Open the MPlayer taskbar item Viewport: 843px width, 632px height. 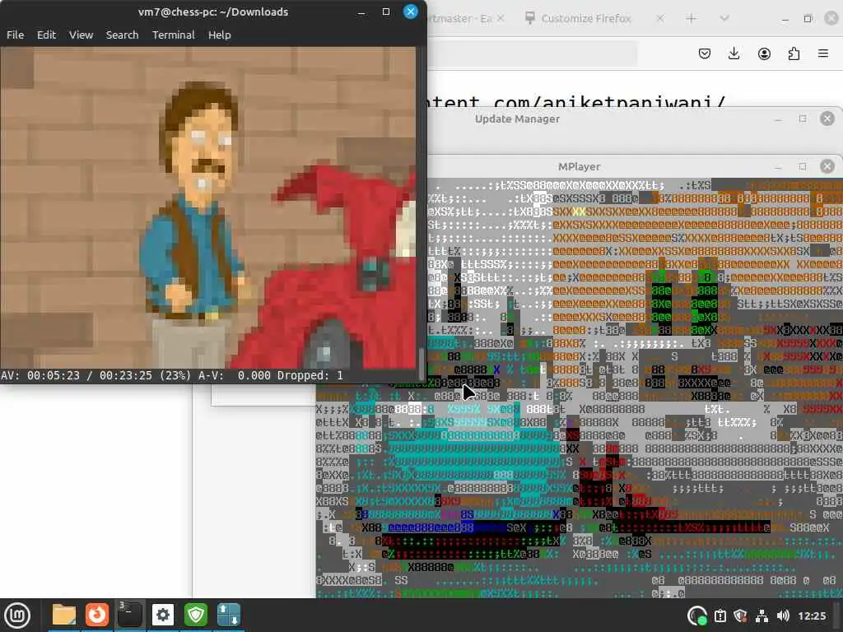coord(229,615)
